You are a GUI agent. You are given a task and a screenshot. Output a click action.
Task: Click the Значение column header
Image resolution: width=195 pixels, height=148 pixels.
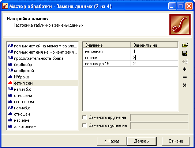pyautogui.click(x=106, y=45)
